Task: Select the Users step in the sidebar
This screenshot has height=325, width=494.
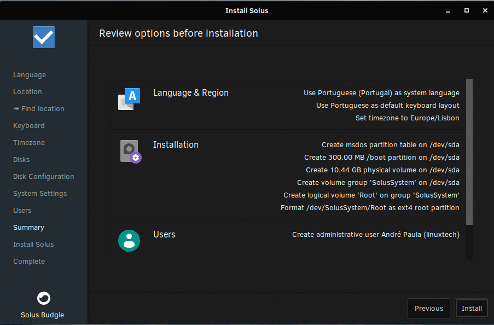Action: click(22, 211)
